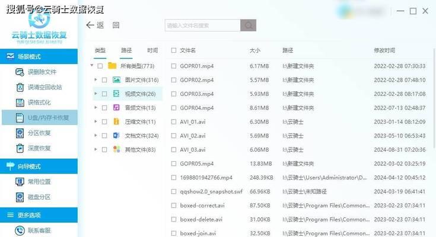The width and height of the screenshot is (436, 237).
Task: Click the 其他文件 colorful icon
Action: (116, 149)
